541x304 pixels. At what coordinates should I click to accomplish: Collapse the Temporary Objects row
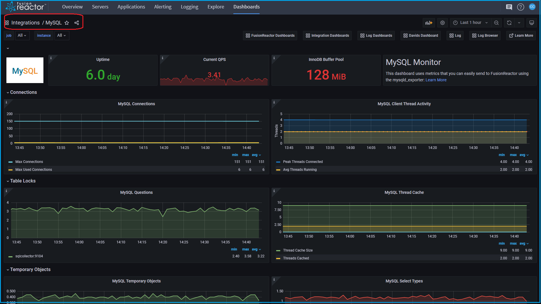pos(28,269)
